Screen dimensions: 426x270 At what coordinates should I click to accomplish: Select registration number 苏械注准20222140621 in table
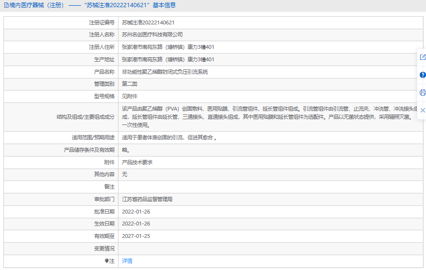[148, 22]
